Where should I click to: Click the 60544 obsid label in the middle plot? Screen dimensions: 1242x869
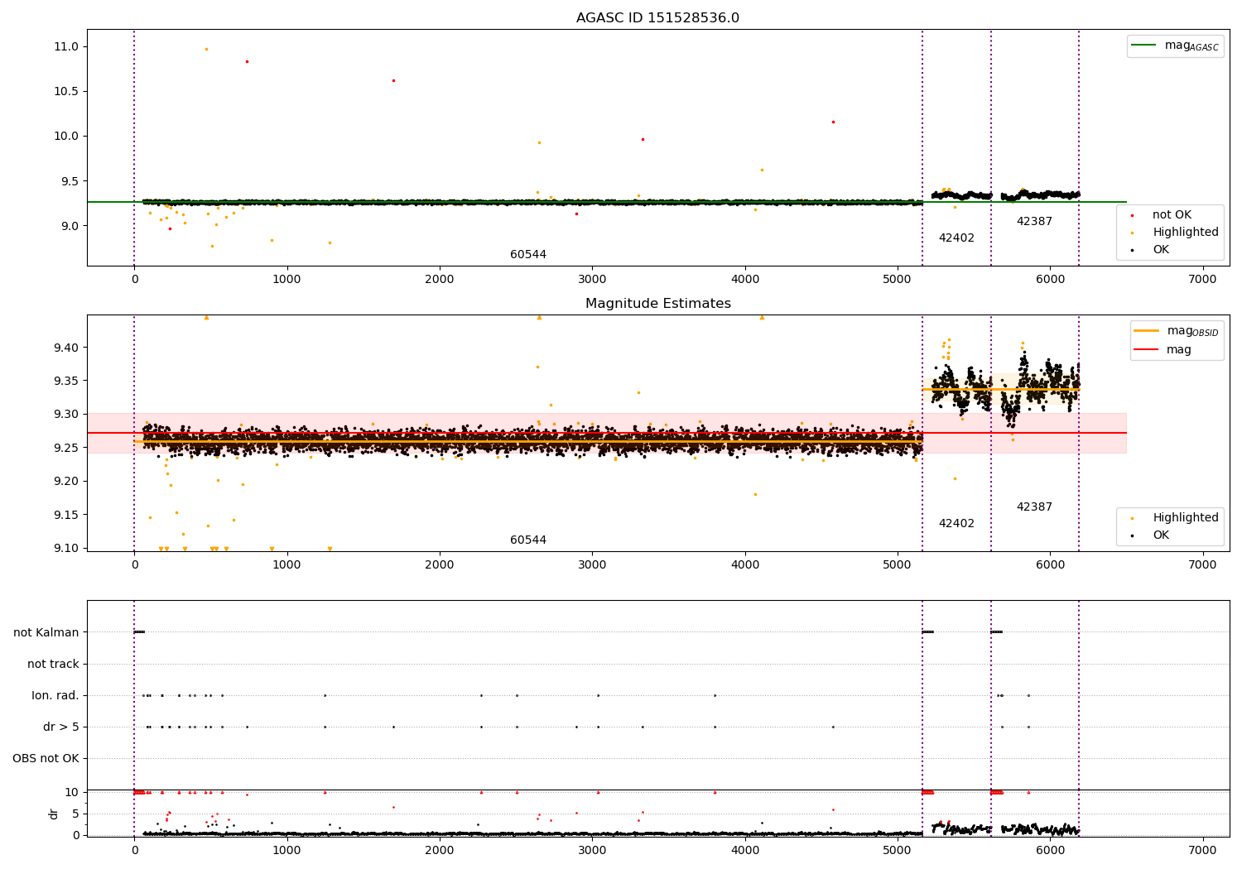tap(528, 540)
